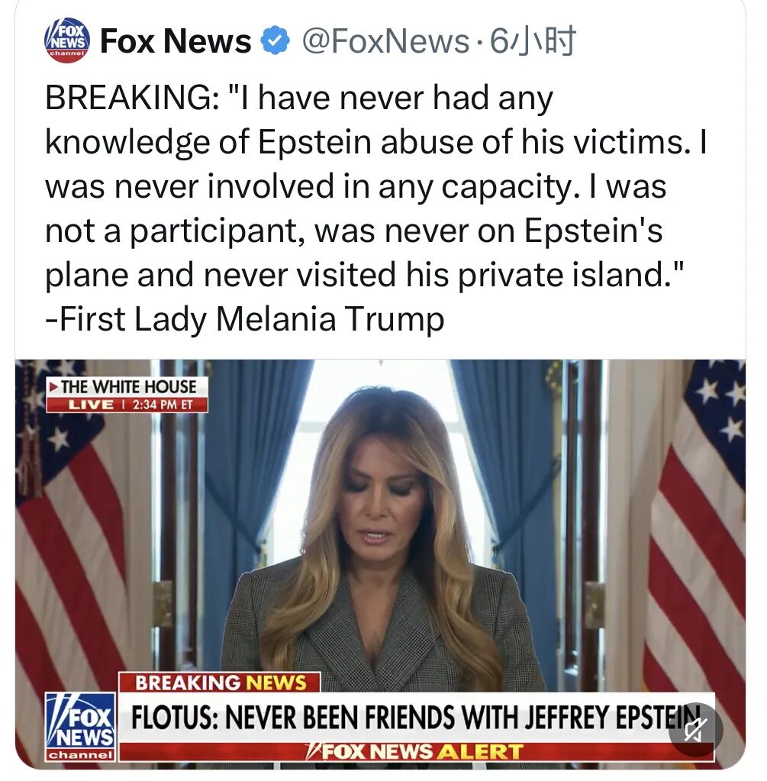Viewport: 767px width, 781px height.
Task: Unmute the video using the speaker icon
Action: click(x=696, y=730)
